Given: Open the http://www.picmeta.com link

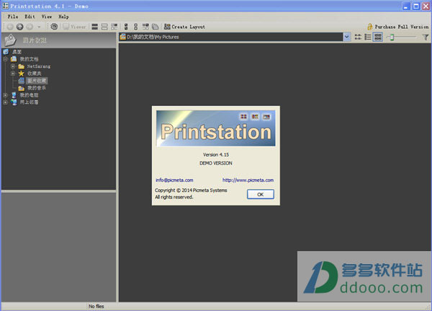Looking at the screenshot, I should click(248, 180).
